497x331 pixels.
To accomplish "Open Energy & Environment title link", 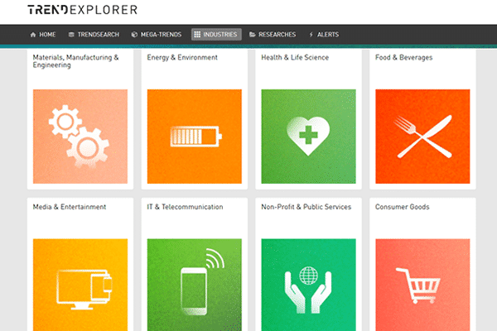I will click(x=182, y=58).
